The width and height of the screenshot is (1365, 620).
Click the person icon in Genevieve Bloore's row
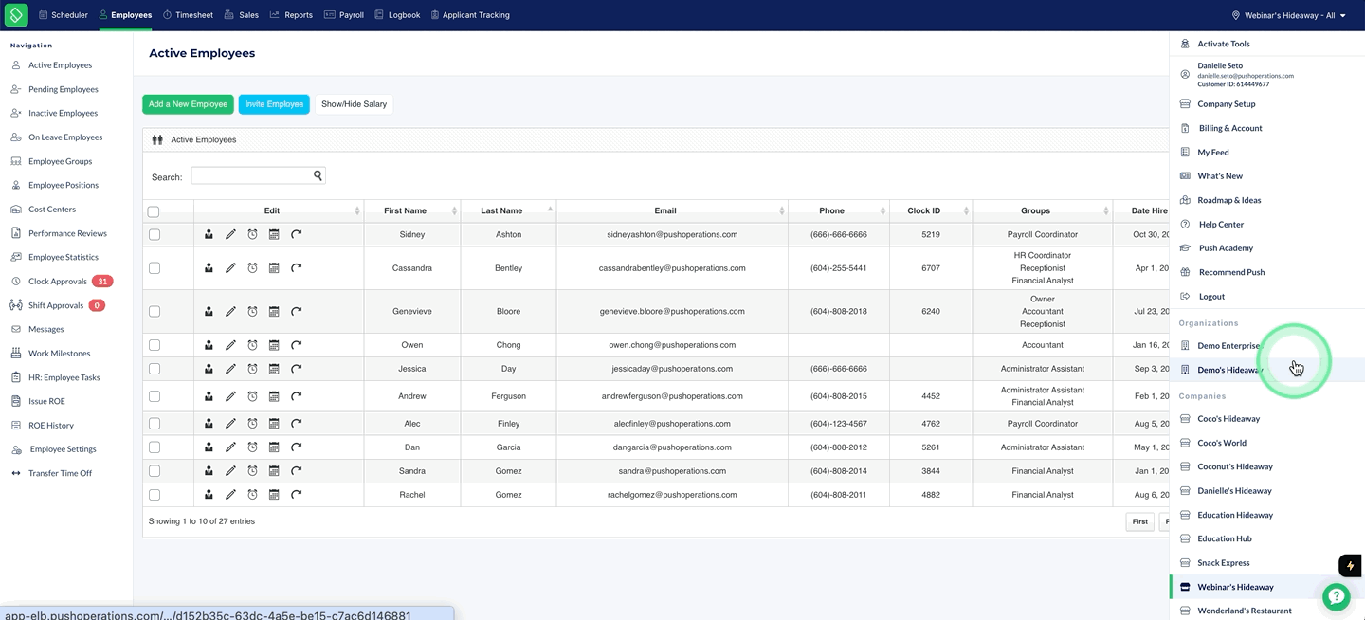(x=209, y=311)
